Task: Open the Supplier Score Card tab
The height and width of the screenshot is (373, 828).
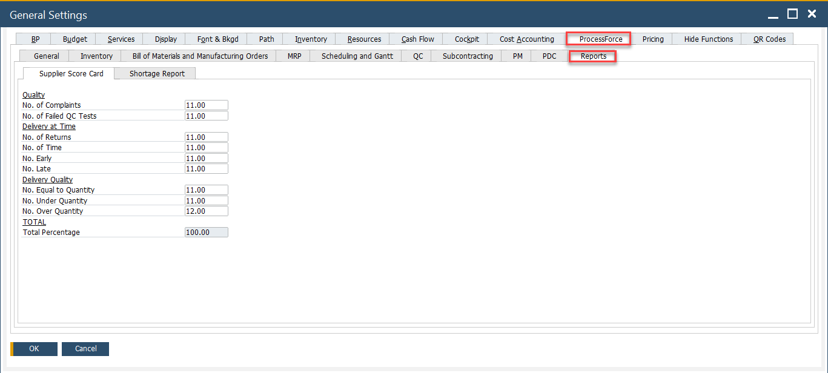Action: pyautogui.click(x=71, y=73)
